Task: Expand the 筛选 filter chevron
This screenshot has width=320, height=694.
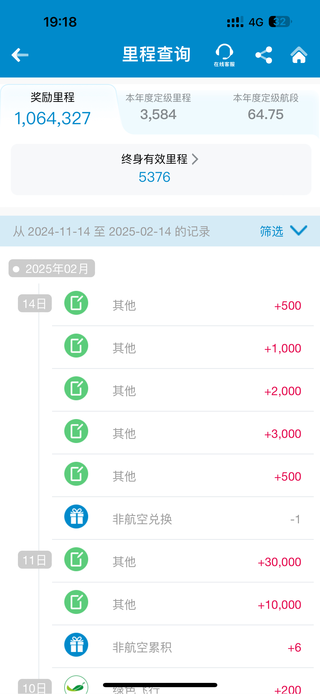Action: pyautogui.click(x=298, y=230)
